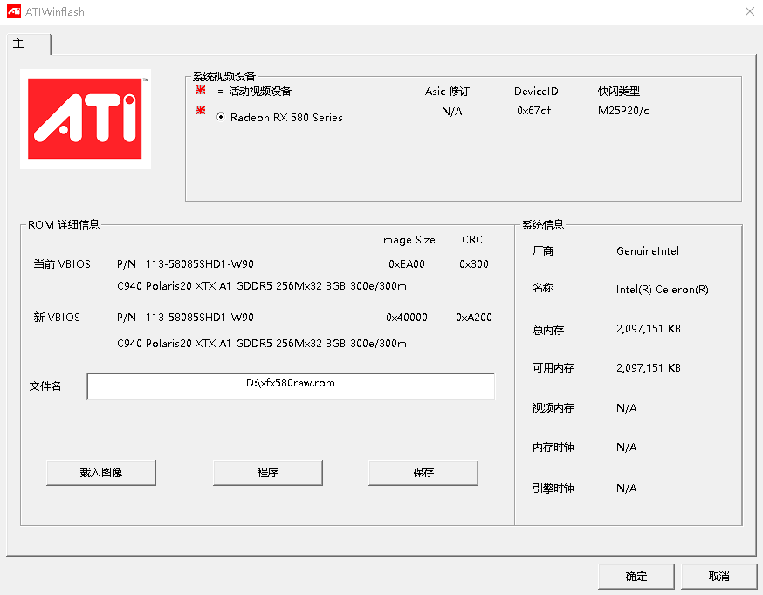The width and height of the screenshot is (763, 595).
Task: Click the ATIWinflash title bar icon
Action: pos(14,11)
